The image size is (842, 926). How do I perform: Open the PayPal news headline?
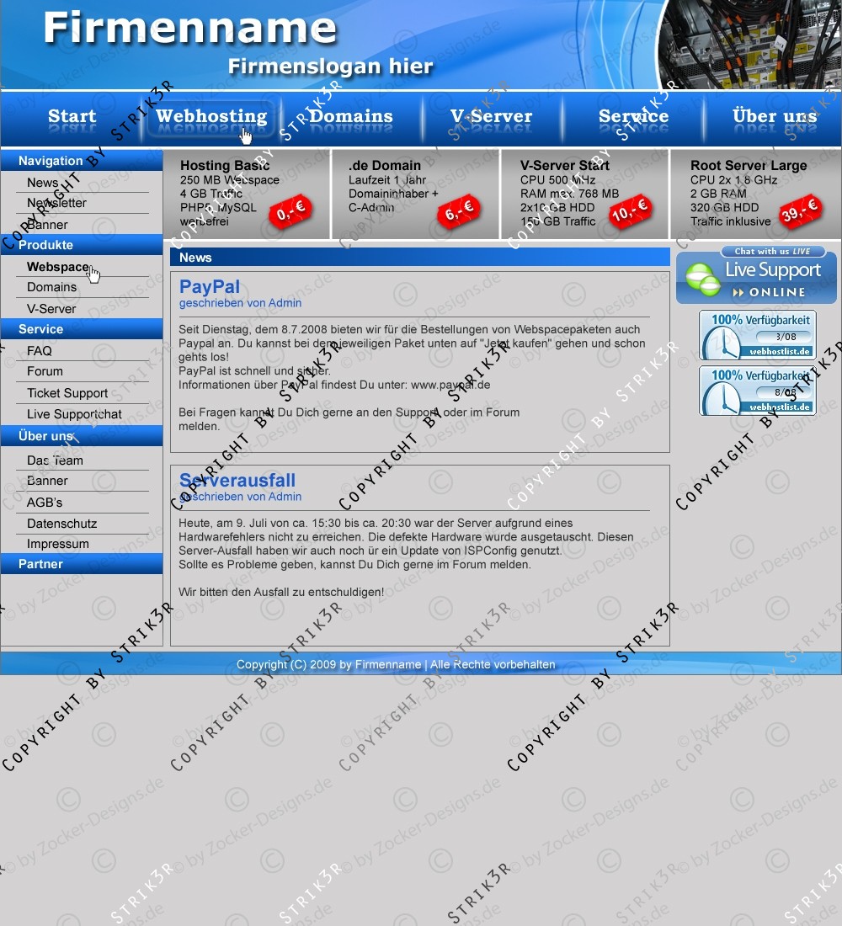[x=210, y=287]
